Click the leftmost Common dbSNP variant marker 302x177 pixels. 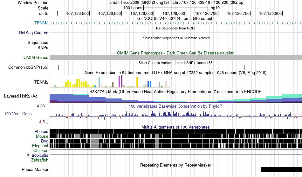tap(59, 67)
